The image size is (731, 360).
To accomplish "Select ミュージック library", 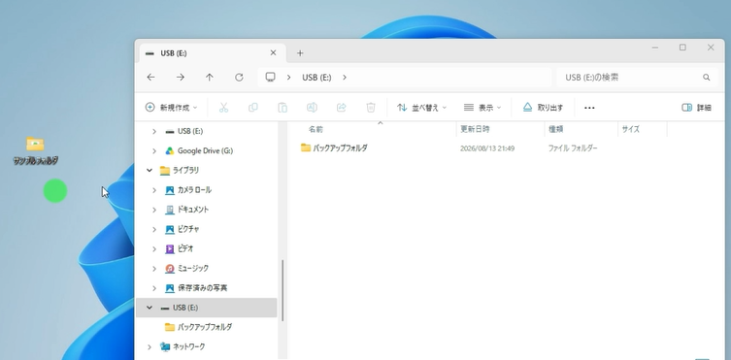I will pos(193,268).
